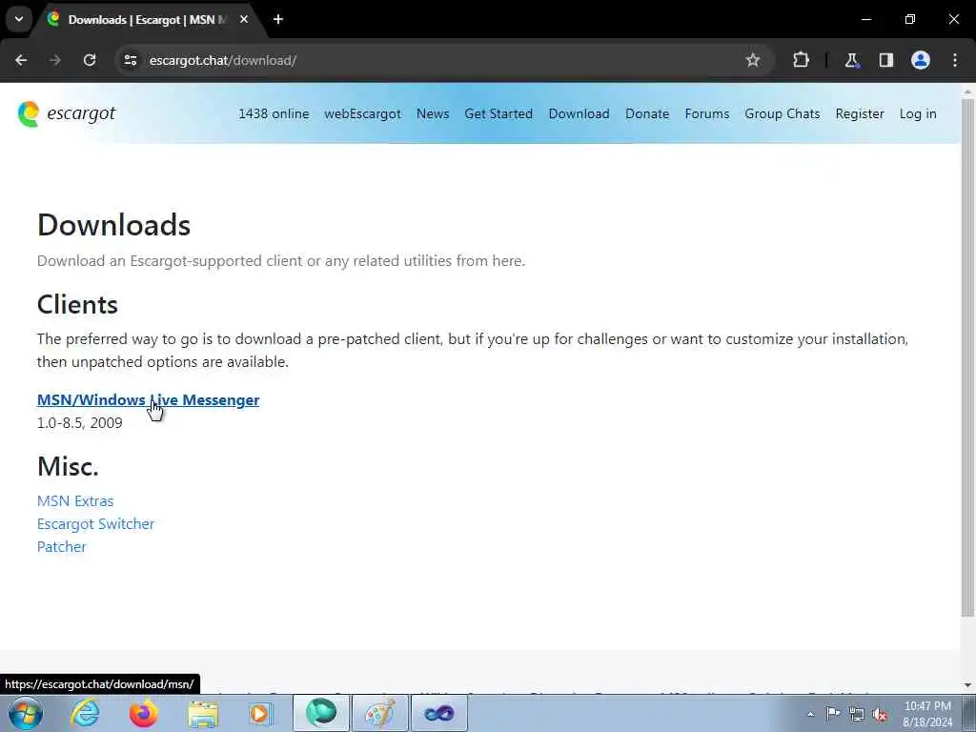Image resolution: width=976 pixels, height=732 pixels.
Task: Click the 1438 online nav item
Action: [x=274, y=114]
